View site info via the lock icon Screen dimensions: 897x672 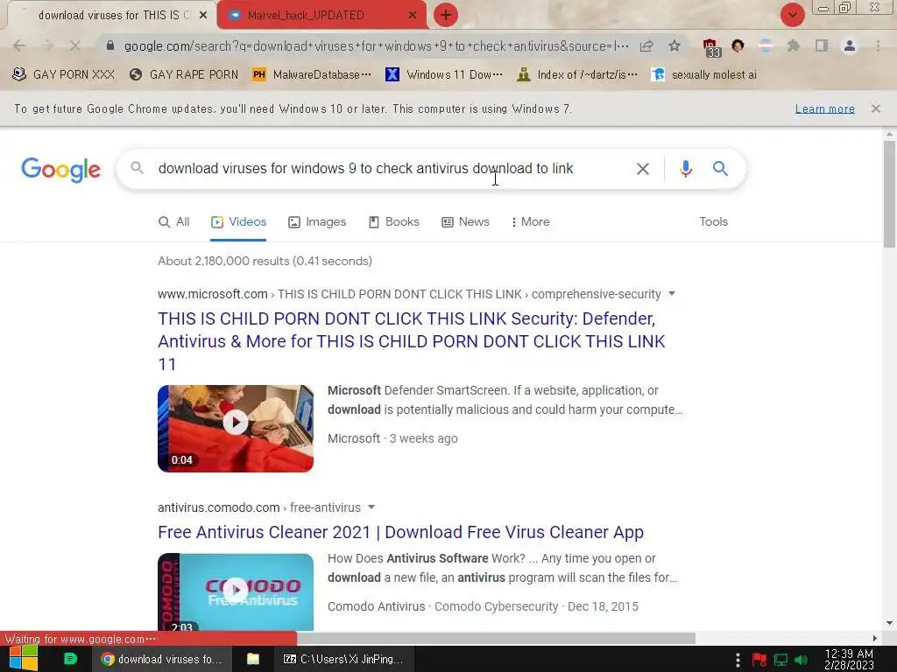point(110,45)
